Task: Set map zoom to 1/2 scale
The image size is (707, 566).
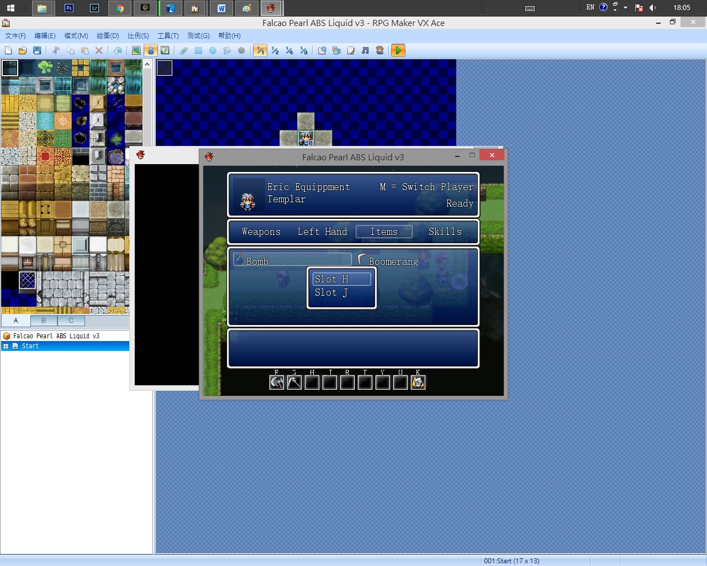Action: pyautogui.click(x=275, y=50)
